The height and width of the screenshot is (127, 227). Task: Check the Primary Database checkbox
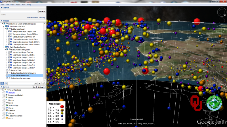click(3, 90)
